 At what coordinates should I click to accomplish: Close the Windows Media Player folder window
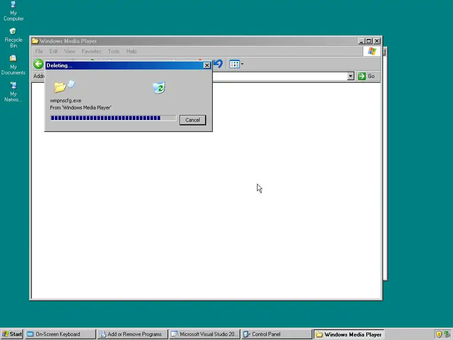[377, 41]
